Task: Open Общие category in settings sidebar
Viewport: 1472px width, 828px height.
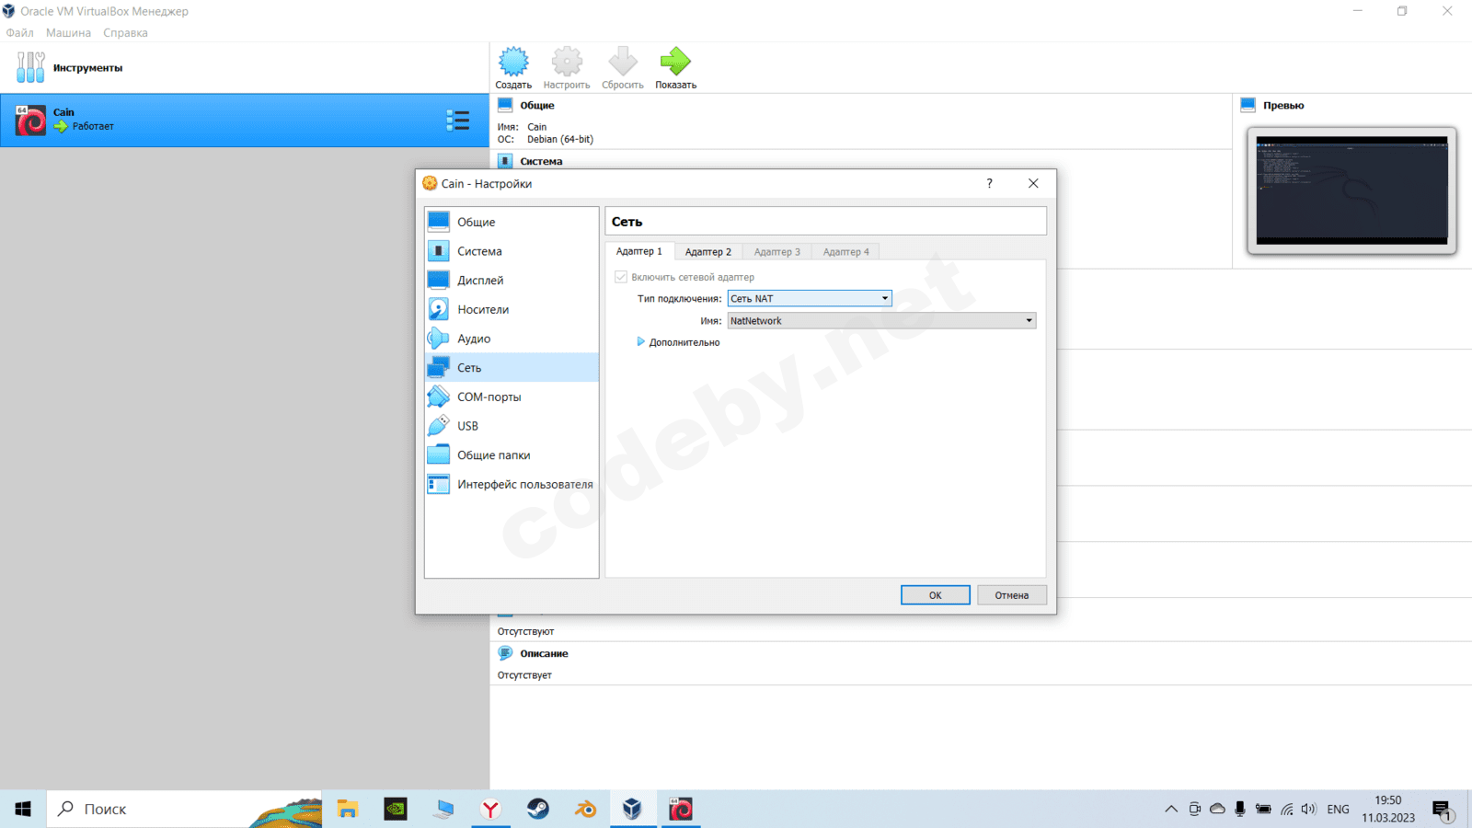Action: point(512,222)
